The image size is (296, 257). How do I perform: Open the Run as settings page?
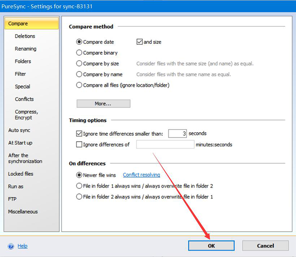point(16,186)
